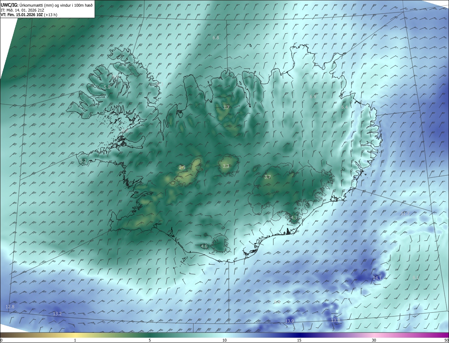Screen dimensions: 449x343
Task: Click the 30 tick label on the color scale
Action: 374,340
